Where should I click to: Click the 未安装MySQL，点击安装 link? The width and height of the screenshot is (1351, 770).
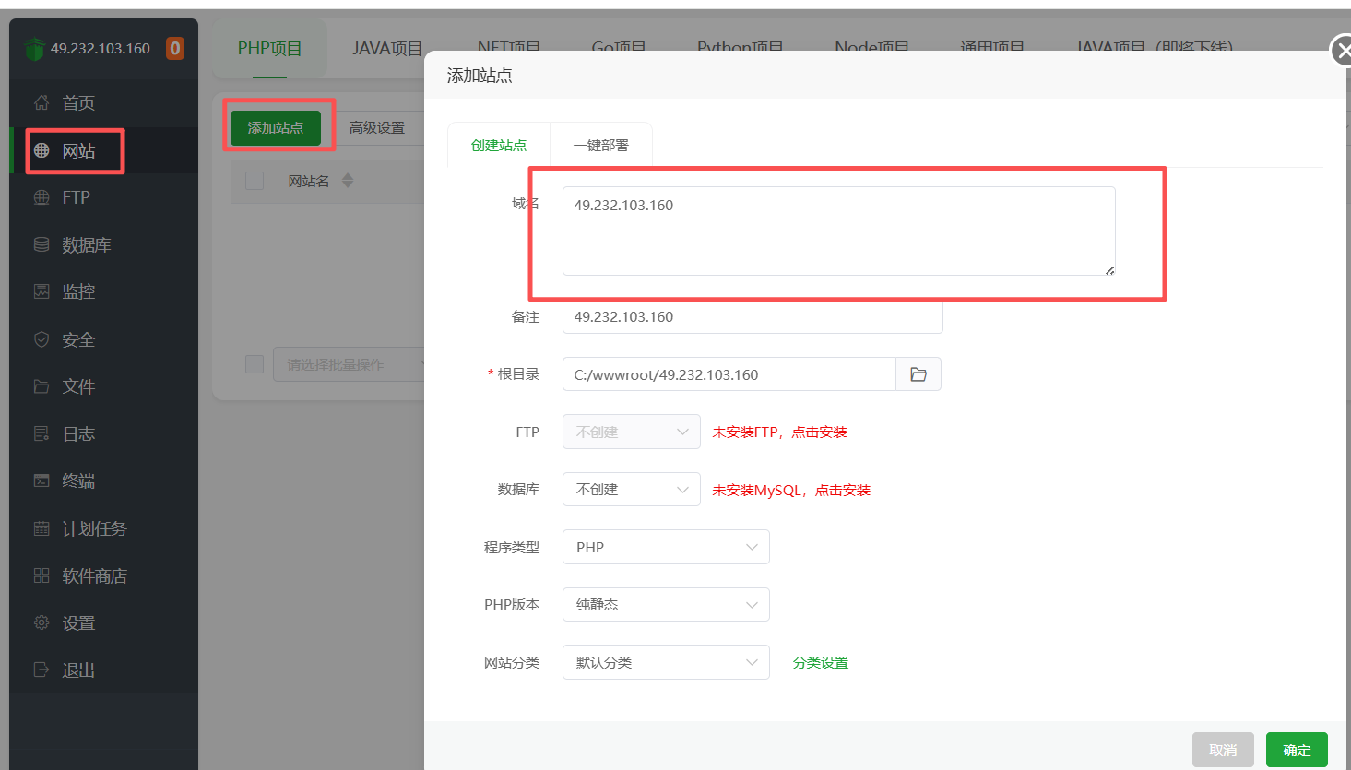pyautogui.click(x=790, y=491)
